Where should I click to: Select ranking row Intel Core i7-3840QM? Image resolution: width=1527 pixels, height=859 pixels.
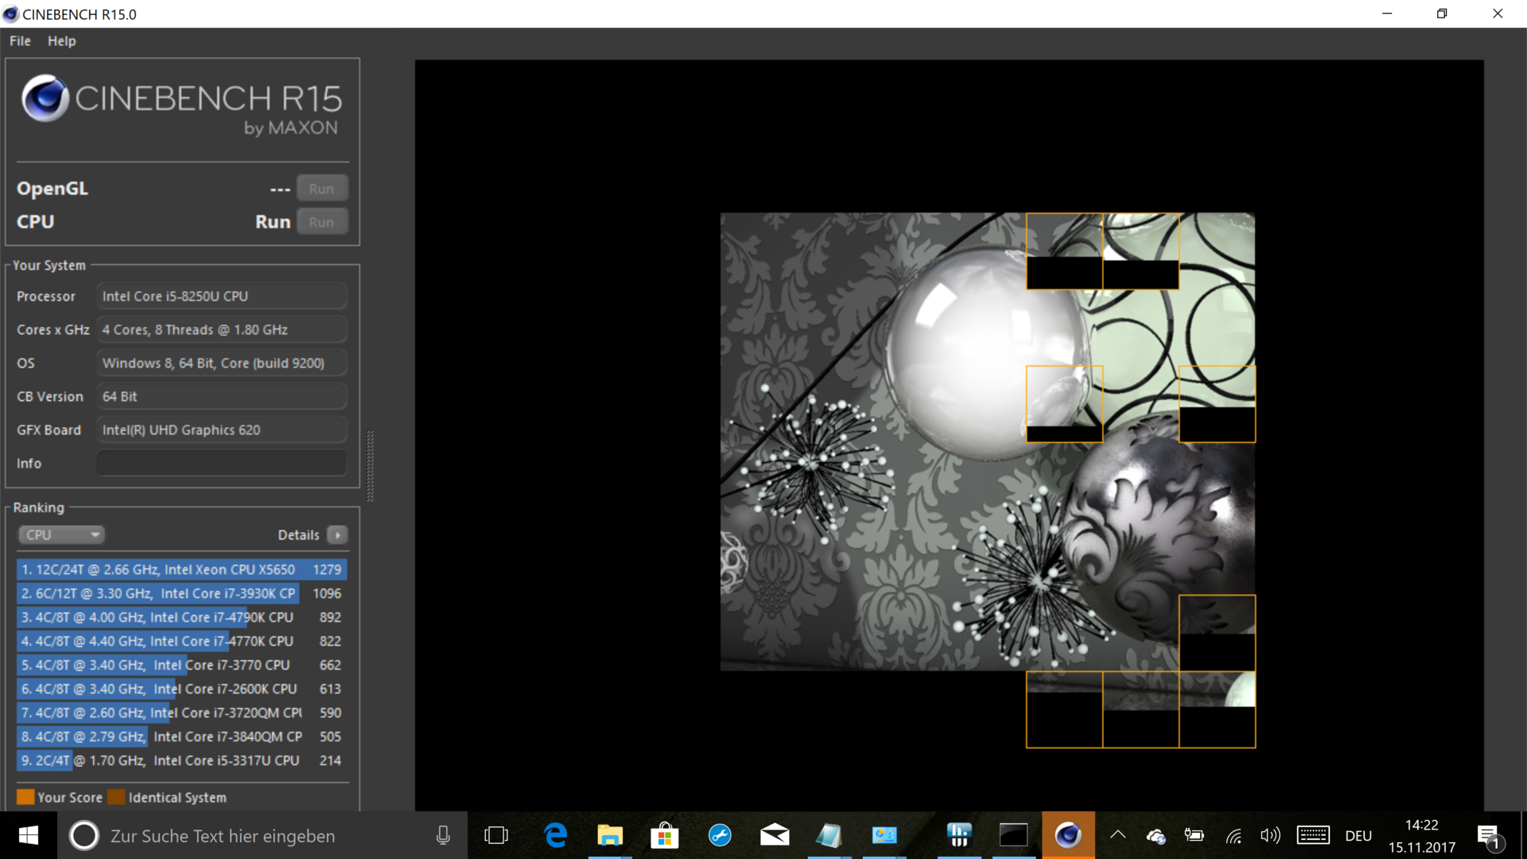click(181, 737)
